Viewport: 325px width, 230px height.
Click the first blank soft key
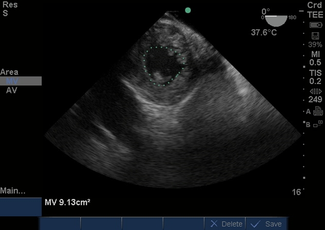(x=60, y=224)
